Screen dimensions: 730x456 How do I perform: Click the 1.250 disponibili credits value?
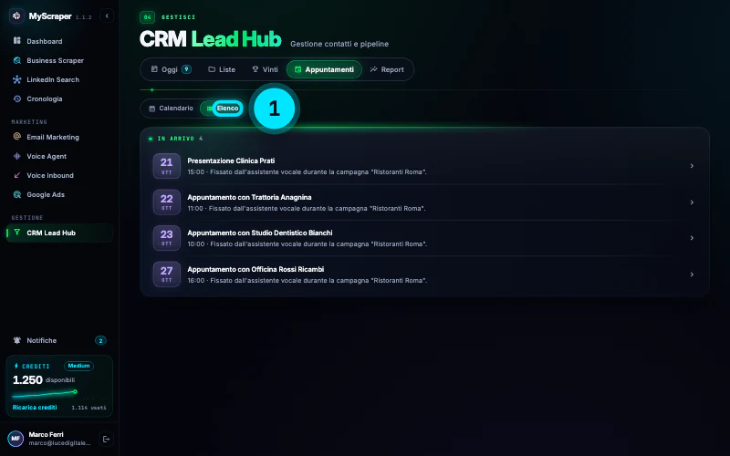point(44,379)
